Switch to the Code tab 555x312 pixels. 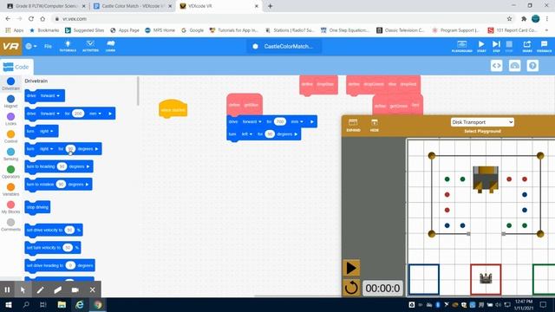16,67
